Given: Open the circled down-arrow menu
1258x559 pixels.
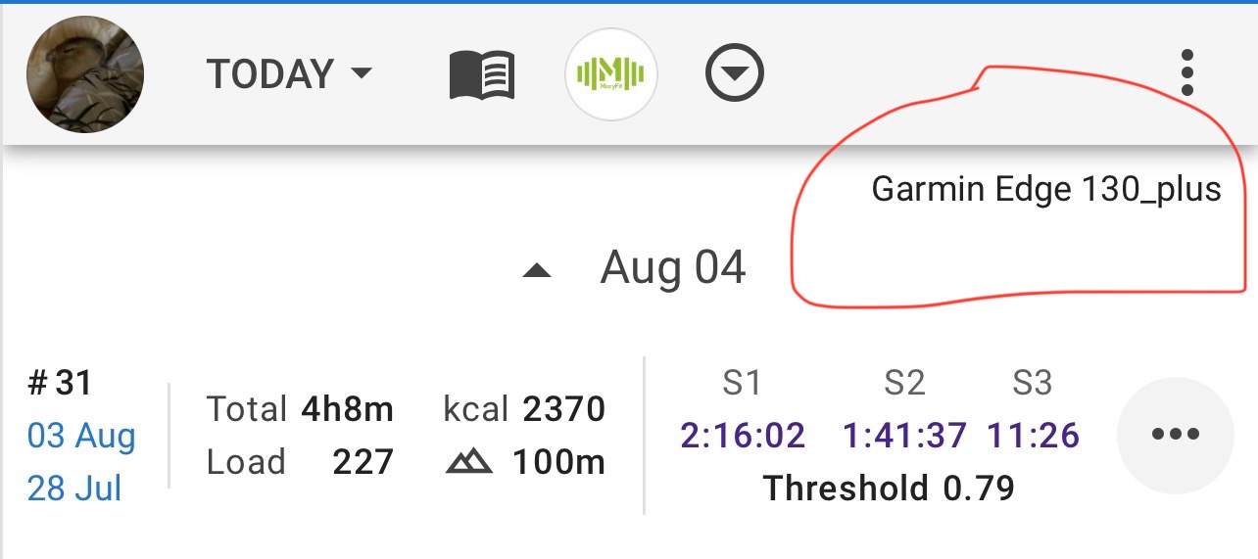Looking at the screenshot, I should pos(735,74).
